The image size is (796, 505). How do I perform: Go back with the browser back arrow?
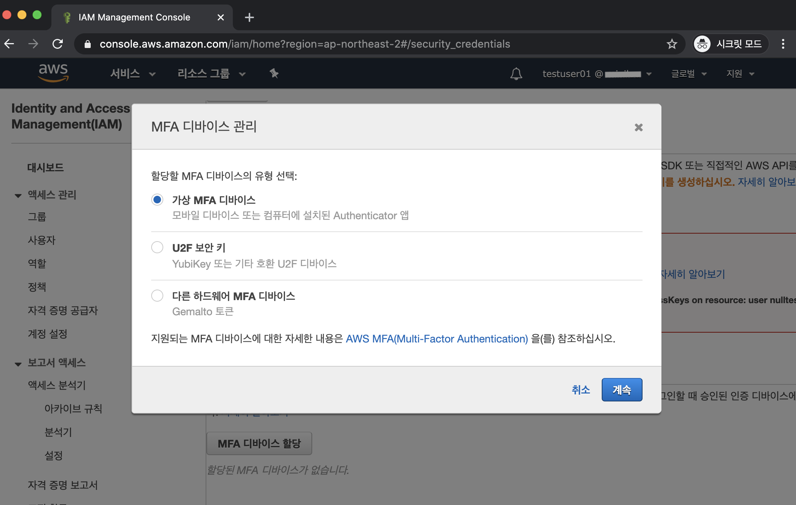(10, 44)
